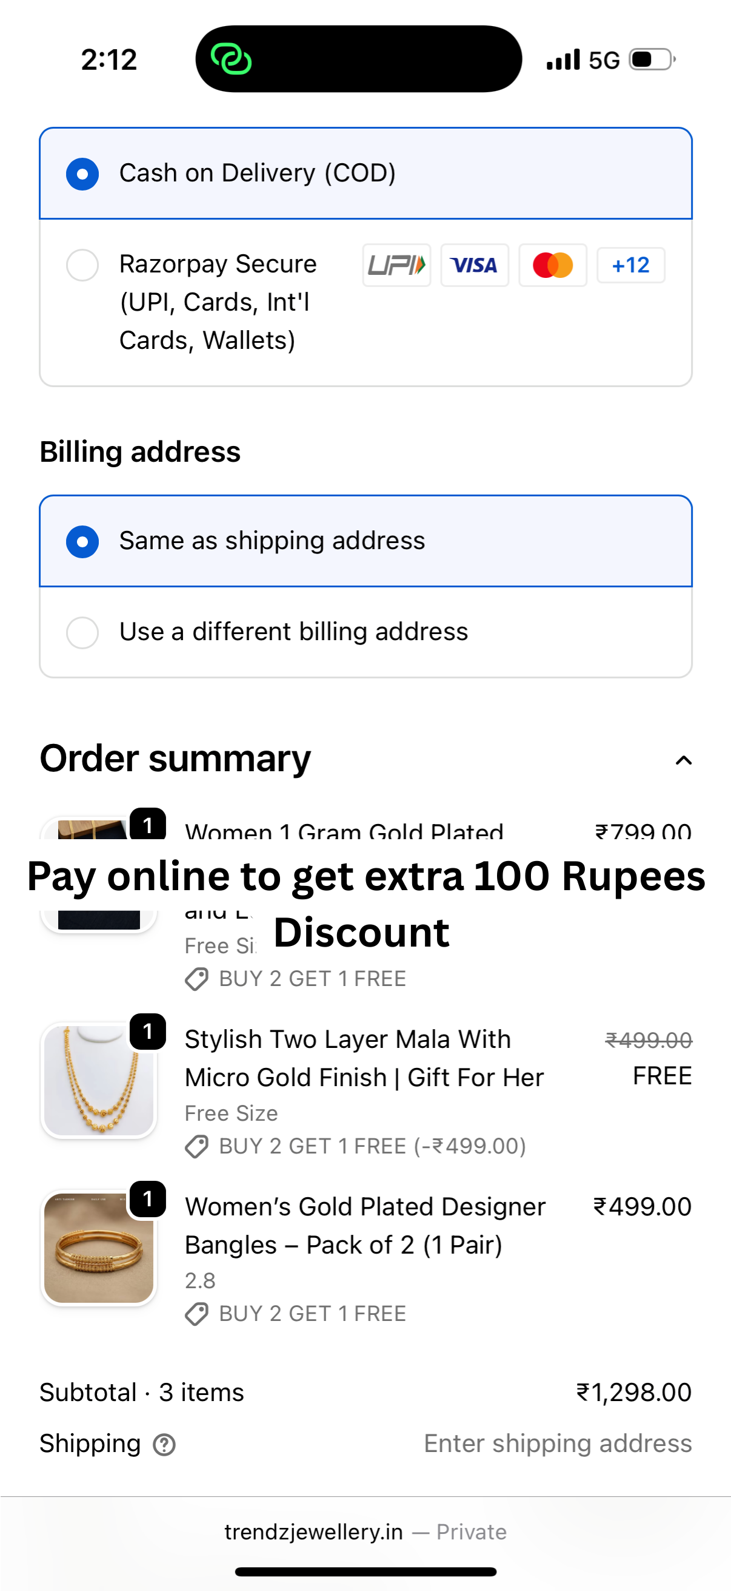731x1591 pixels.
Task: Open the Shipping help question icon
Action: tap(164, 1445)
